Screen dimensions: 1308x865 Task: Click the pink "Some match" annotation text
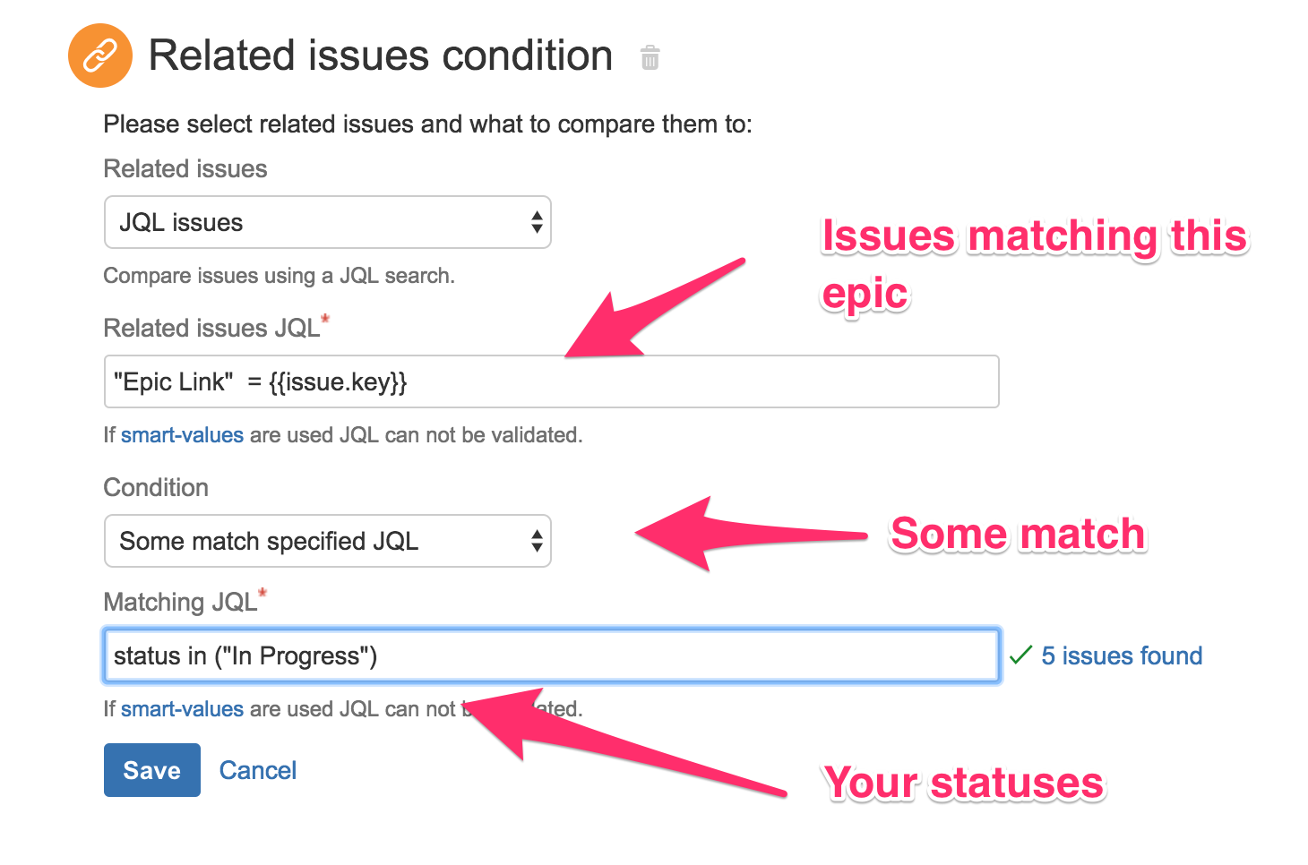pos(1018,535)
